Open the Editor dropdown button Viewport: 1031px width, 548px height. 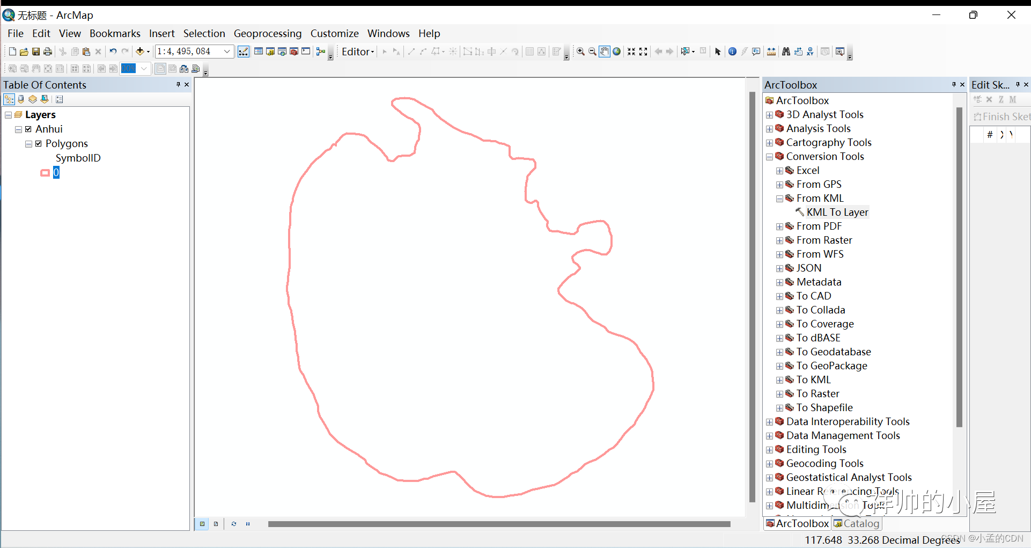(x=358, y=52)
